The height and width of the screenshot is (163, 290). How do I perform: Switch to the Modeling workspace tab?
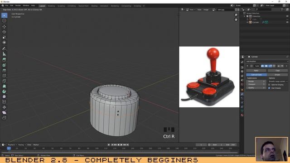tap(51, 6)
